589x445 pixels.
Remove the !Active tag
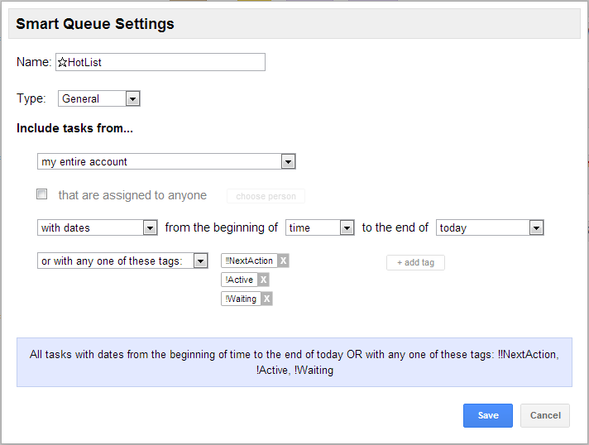point(263,280)
